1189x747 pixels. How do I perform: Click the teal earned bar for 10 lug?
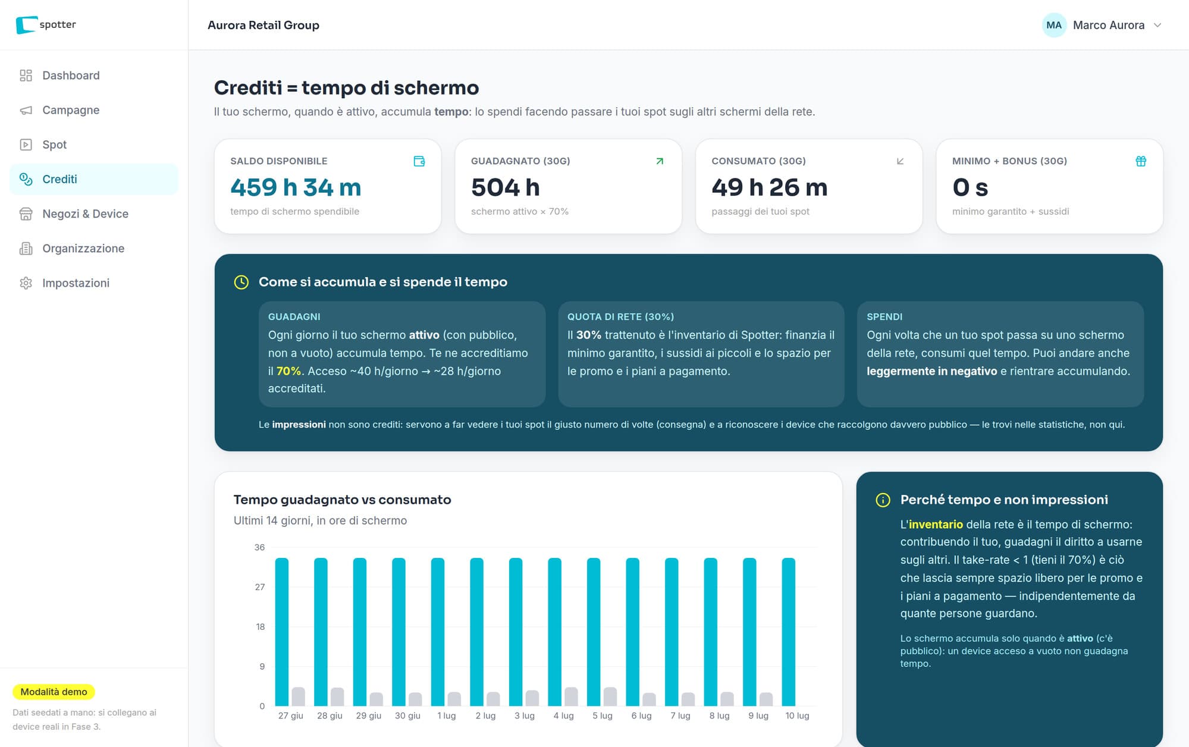[789, 632]
